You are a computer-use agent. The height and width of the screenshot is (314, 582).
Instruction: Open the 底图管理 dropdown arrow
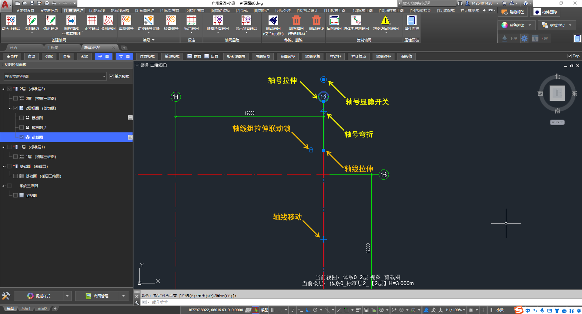[123, 296]
